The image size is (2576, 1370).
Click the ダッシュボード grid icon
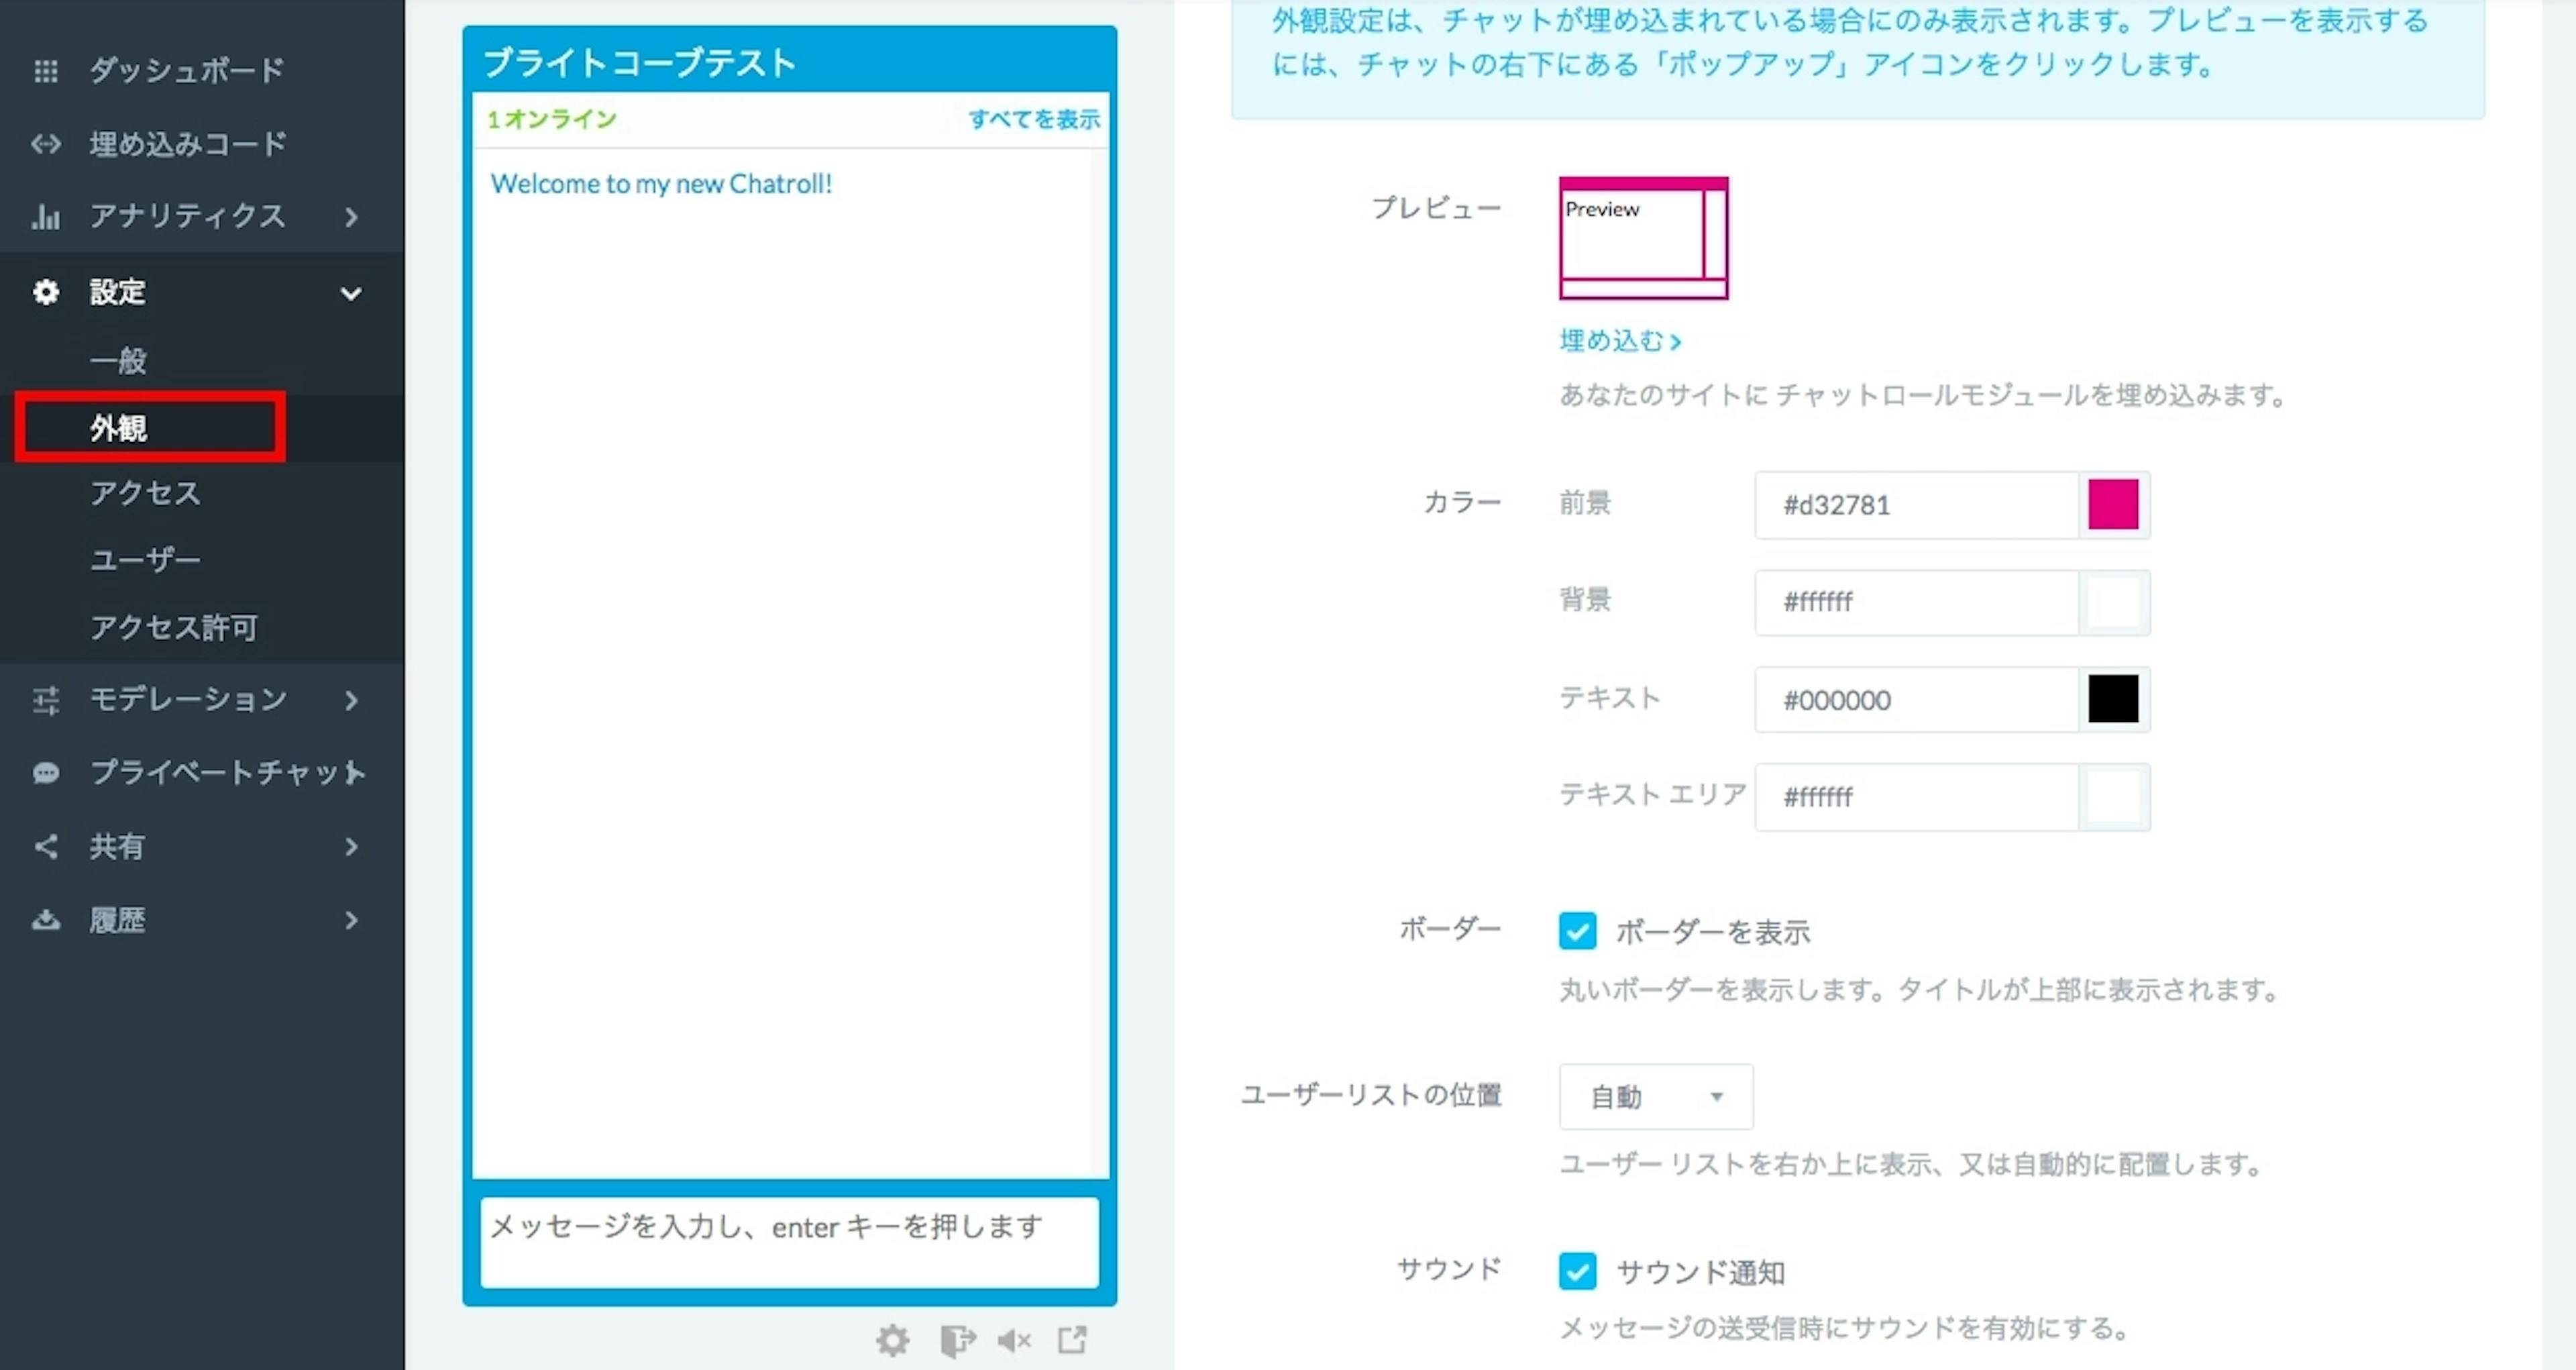(x=46, y=71)
